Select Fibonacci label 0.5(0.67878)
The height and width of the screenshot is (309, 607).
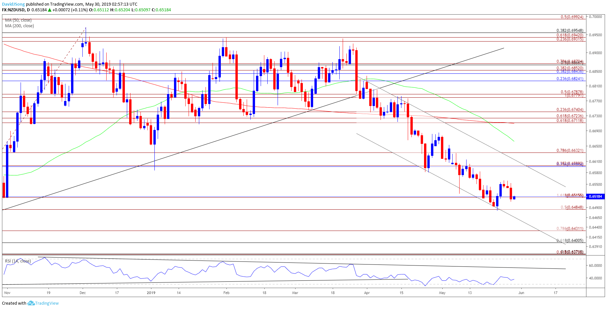coord(572,92)
